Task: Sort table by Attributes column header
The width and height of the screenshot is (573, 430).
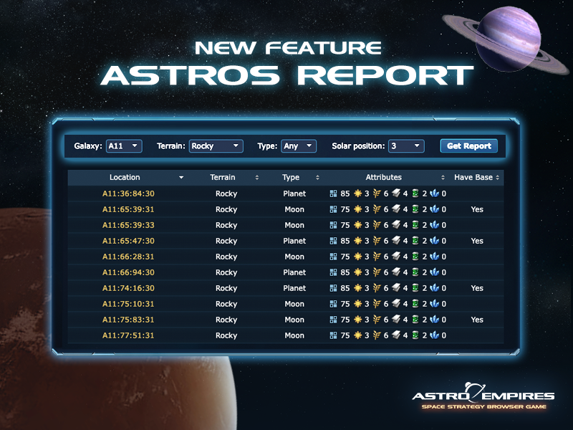Action: pyautogui.click(x=384, y=177)
